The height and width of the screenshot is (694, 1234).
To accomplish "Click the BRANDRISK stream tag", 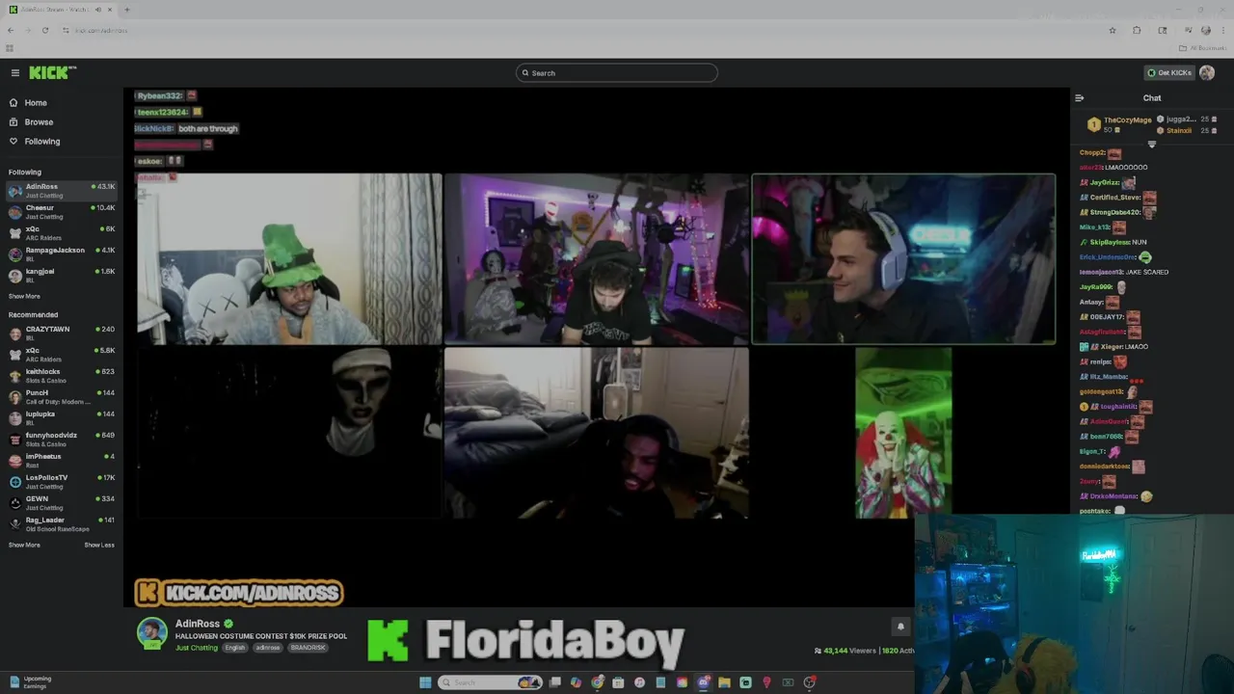I will pos(308,648).
